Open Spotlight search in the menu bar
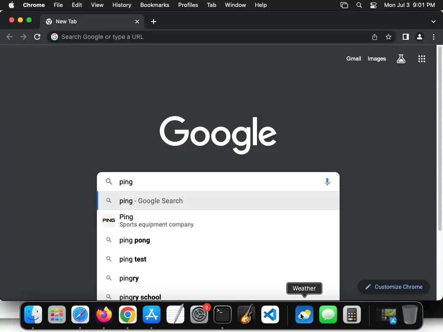443x332 pixels. tap(359, 5)
